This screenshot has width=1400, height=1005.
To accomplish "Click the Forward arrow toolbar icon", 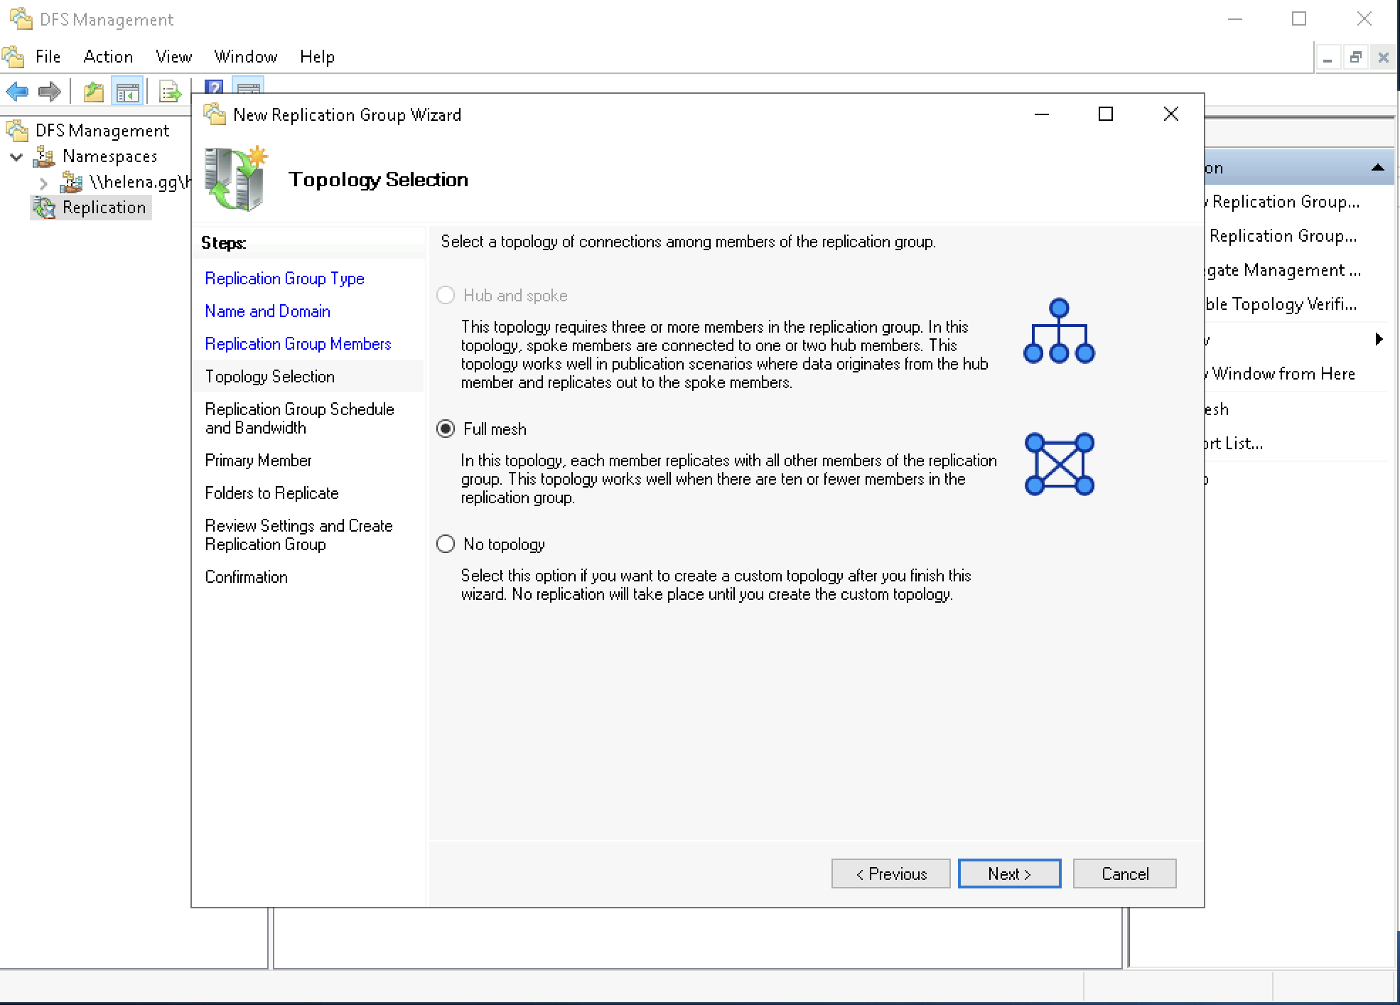I will coord(49,91).
